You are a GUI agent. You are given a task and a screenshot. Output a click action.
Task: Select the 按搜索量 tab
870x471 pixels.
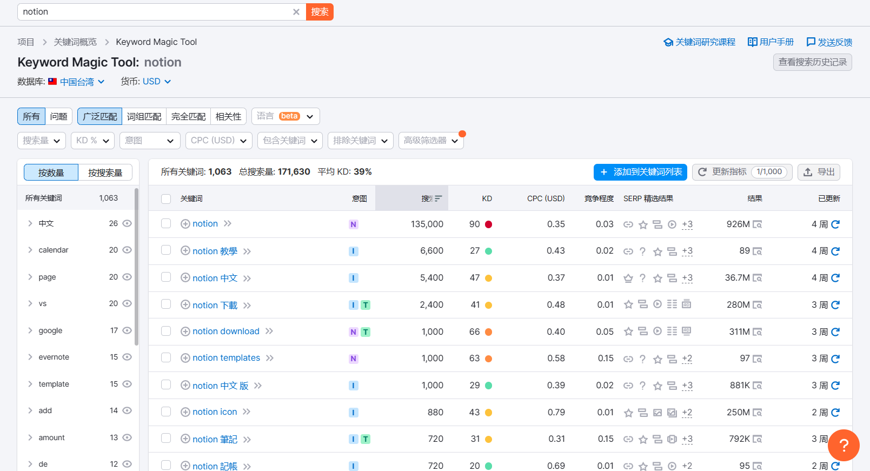tap(105, 173)
